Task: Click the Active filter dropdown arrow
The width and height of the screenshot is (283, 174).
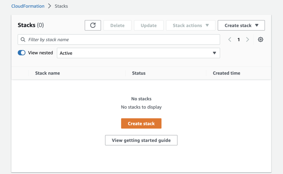Action: click(215, 53)
